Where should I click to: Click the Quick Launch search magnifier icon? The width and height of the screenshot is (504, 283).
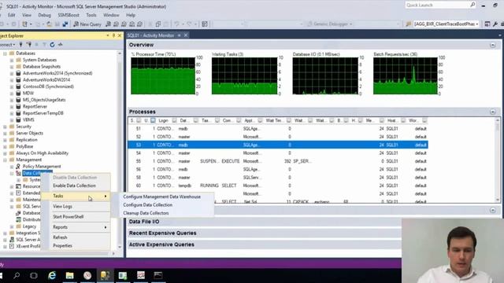[472, 5]
